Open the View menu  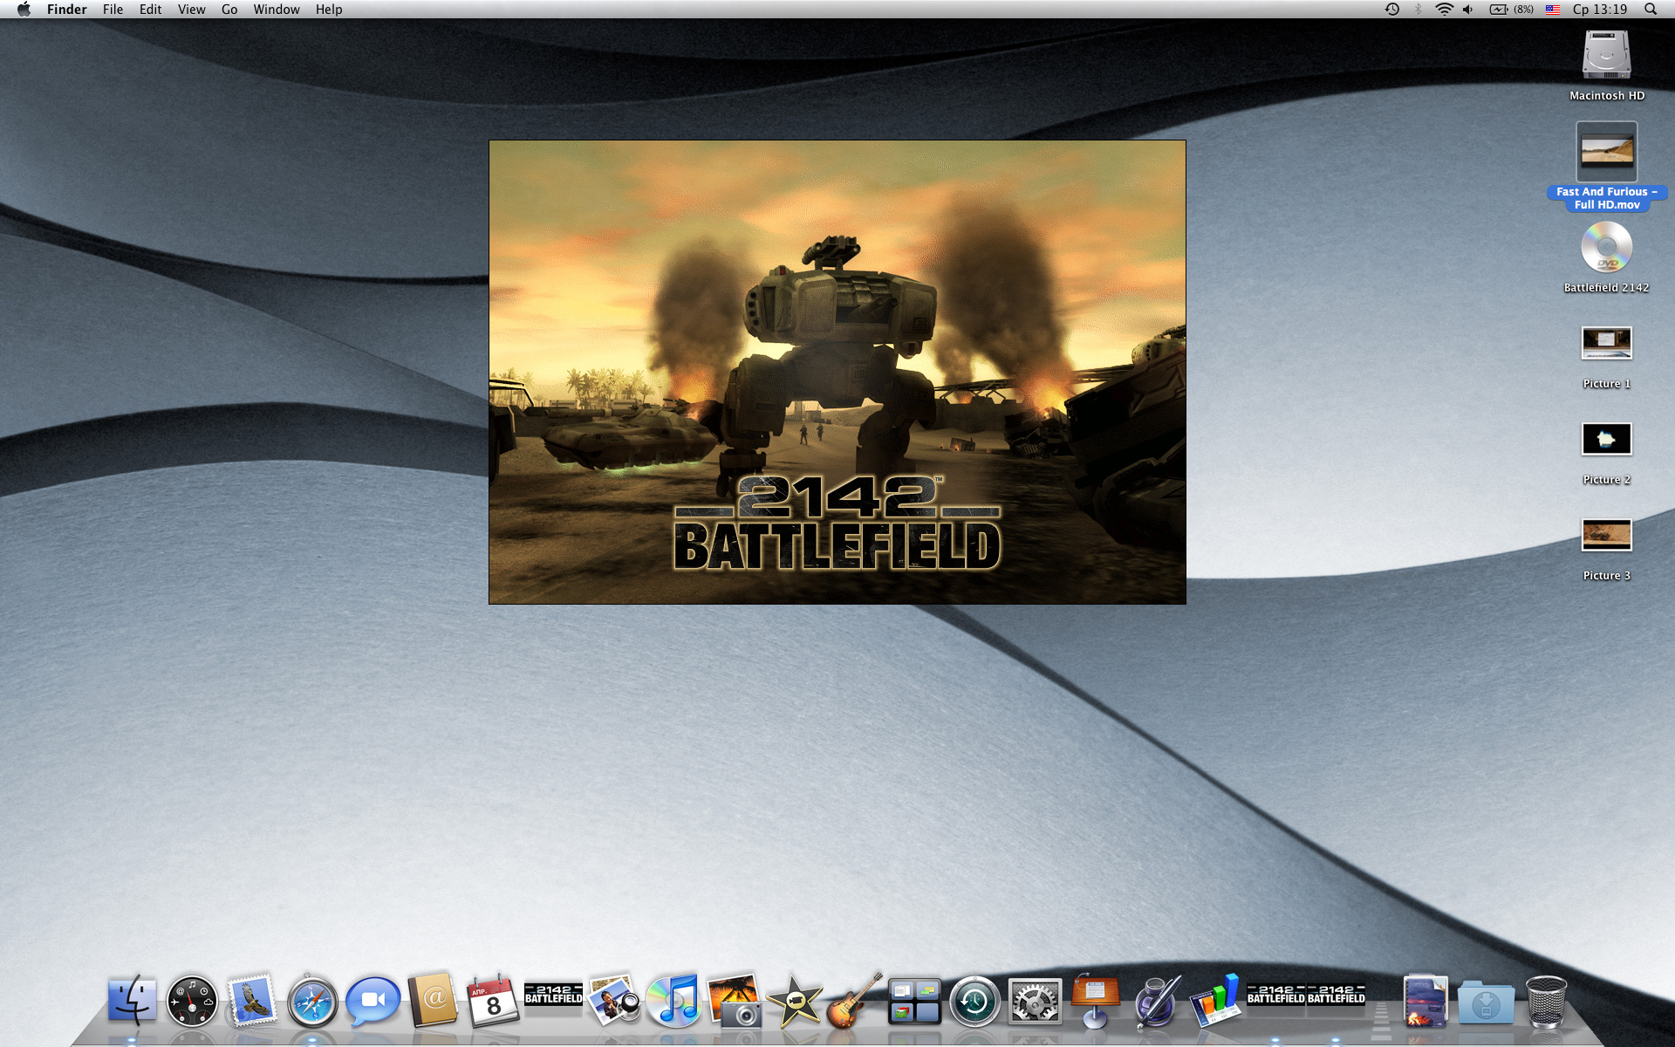tap(191, 10)
